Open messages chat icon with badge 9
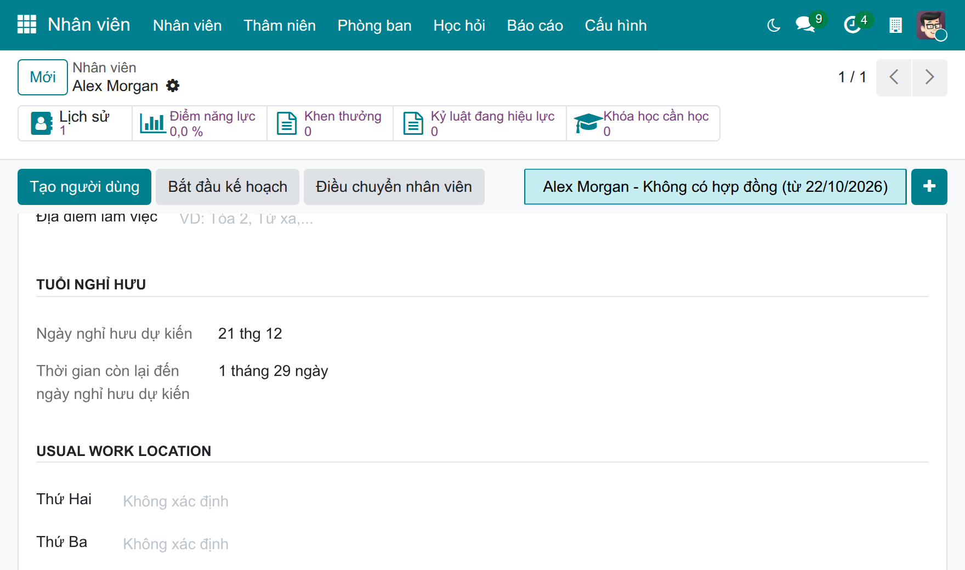 click(805, 25)
